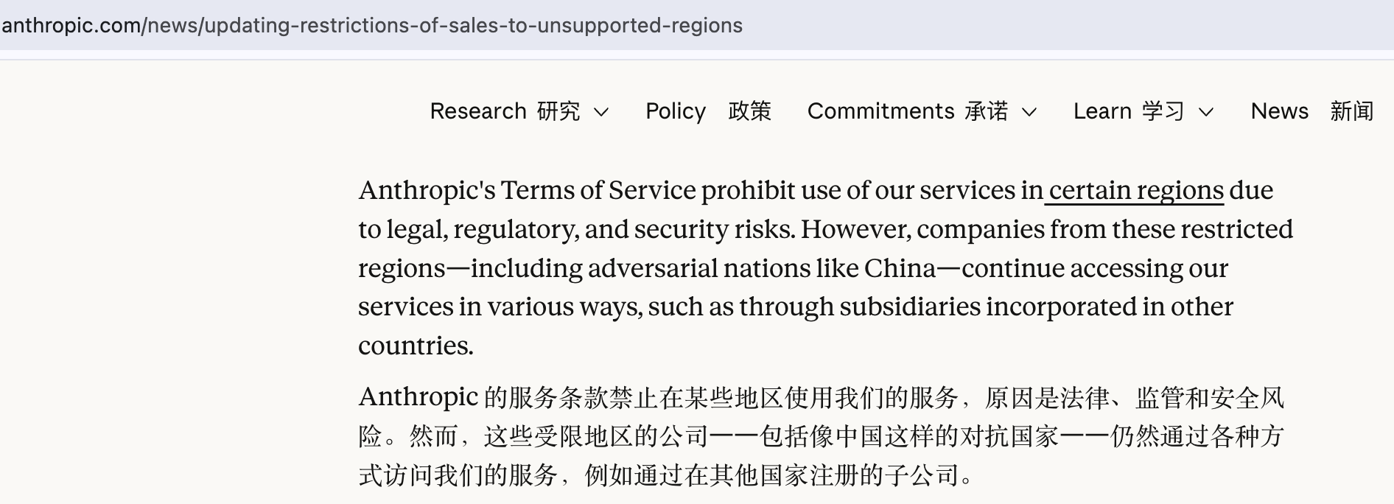Screen dimensions: 1394x504
Task: Click the 承诺 label beside Commitments
Action: [x=987, y=111]
